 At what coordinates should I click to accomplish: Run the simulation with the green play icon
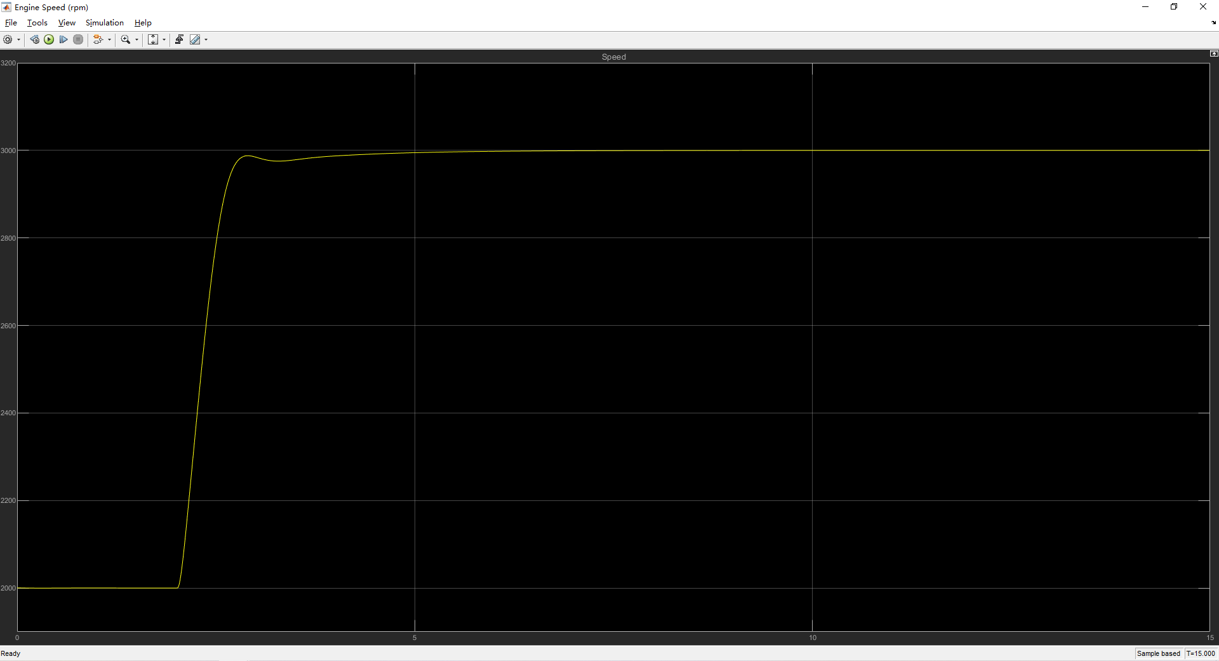click(49, 39)
